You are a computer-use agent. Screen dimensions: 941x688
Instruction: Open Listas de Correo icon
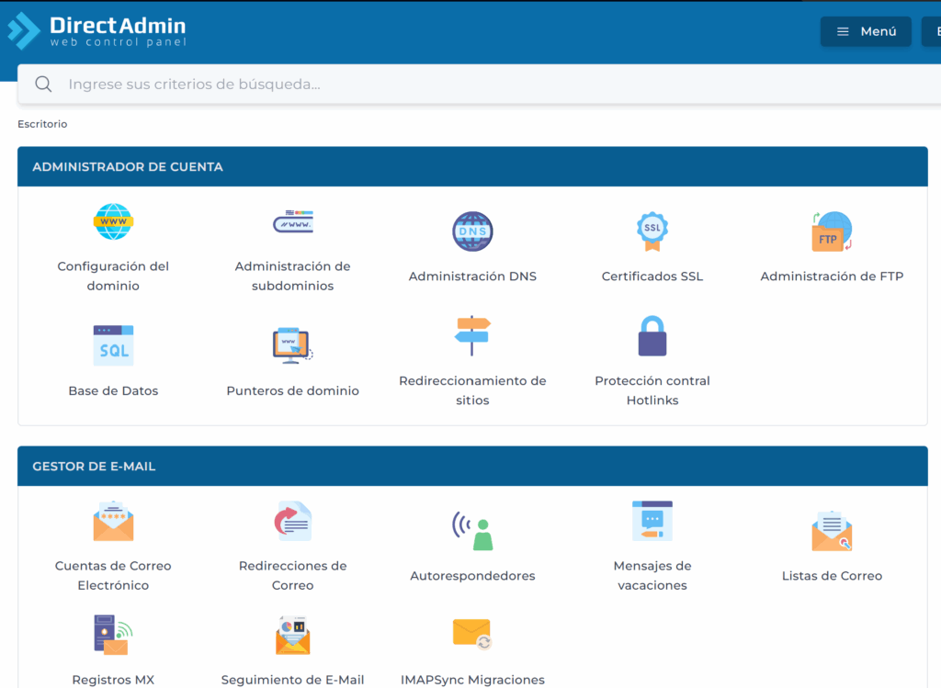coord(832,531)
